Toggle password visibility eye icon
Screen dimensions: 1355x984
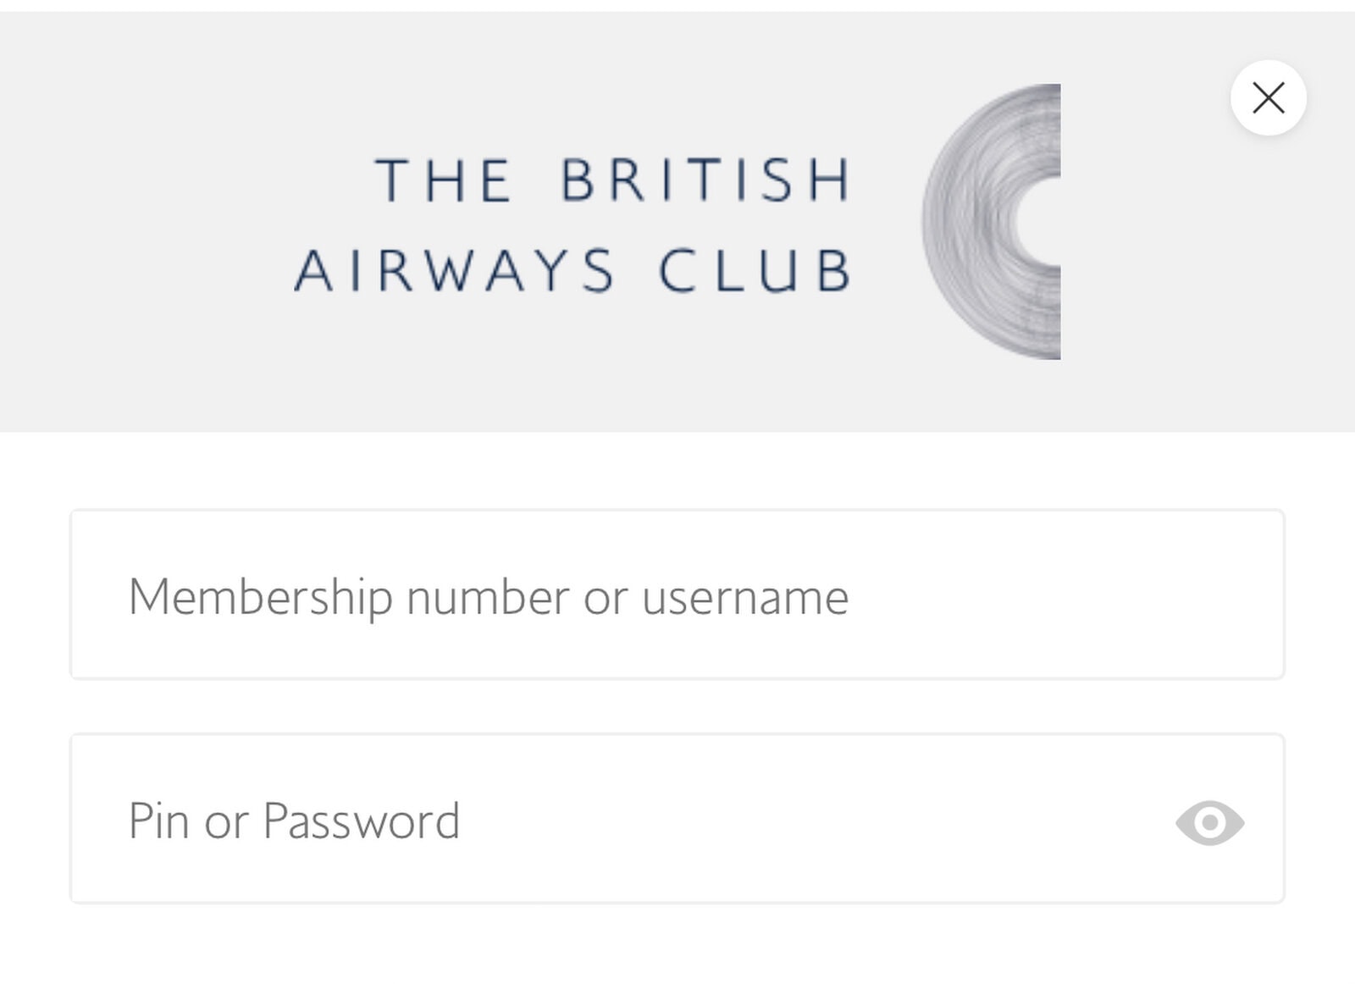pyautogui.click(x=1209, y=822)
